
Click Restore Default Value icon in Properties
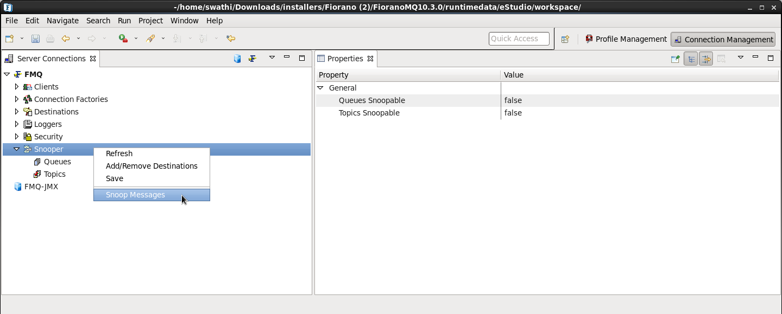721,59
